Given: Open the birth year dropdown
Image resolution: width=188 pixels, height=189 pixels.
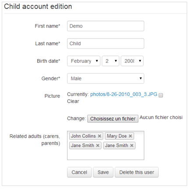Looking at the screenshot, I should pyautogui.click(x=132, y=61).
